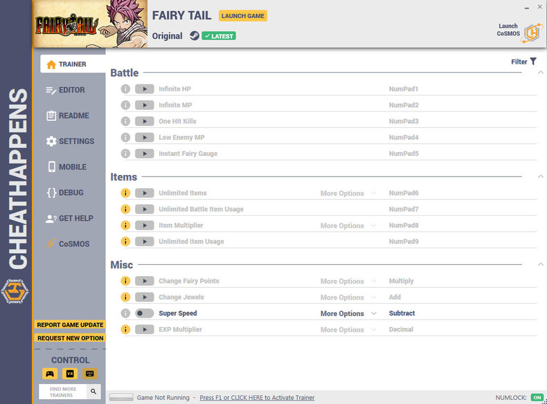This screenshot has height=404, width=547.
Task: Click the info icon for Unlimited Item Usage
Action: click(x=125, y=241)
